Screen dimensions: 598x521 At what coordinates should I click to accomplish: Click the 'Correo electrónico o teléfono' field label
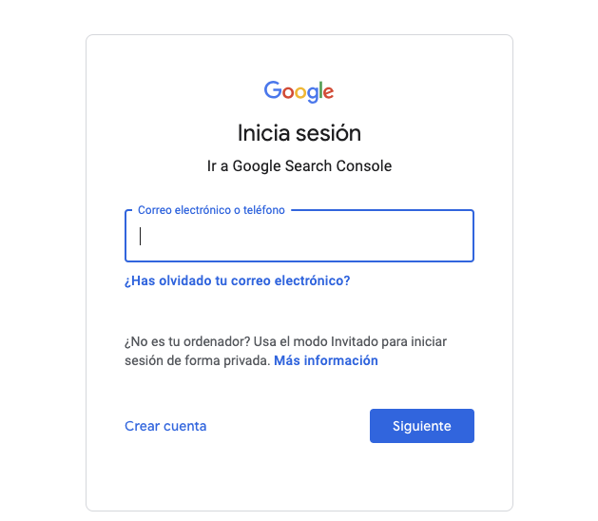click(x=211, y=210)
